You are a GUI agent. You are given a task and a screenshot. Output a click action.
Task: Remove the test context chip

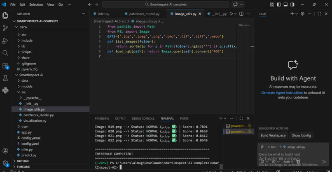click(269, 147)
